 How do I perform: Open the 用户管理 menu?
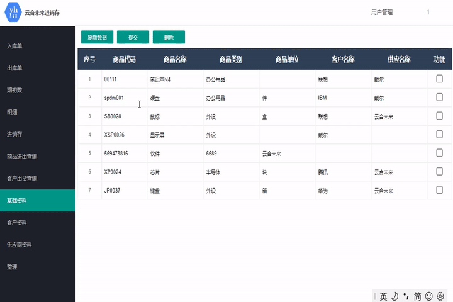tap(382, 12)
